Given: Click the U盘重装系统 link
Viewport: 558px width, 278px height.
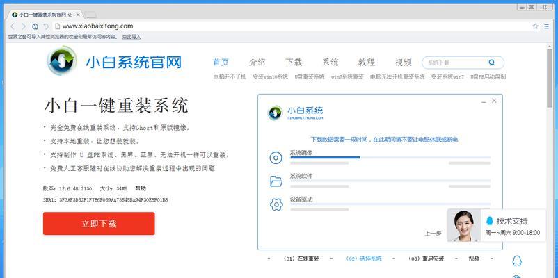Looking at the screenshot, I should (x=310, y=76).
